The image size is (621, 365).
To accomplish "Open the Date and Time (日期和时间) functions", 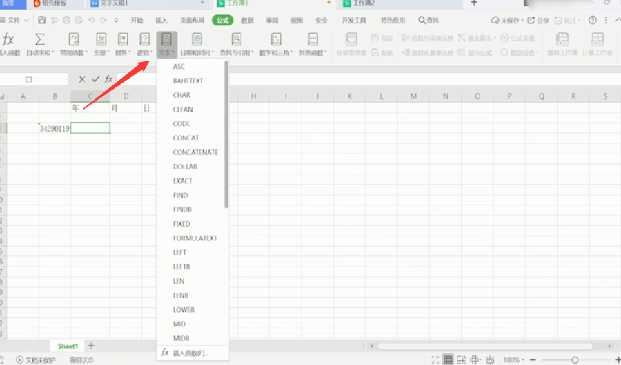I will 197,44.
